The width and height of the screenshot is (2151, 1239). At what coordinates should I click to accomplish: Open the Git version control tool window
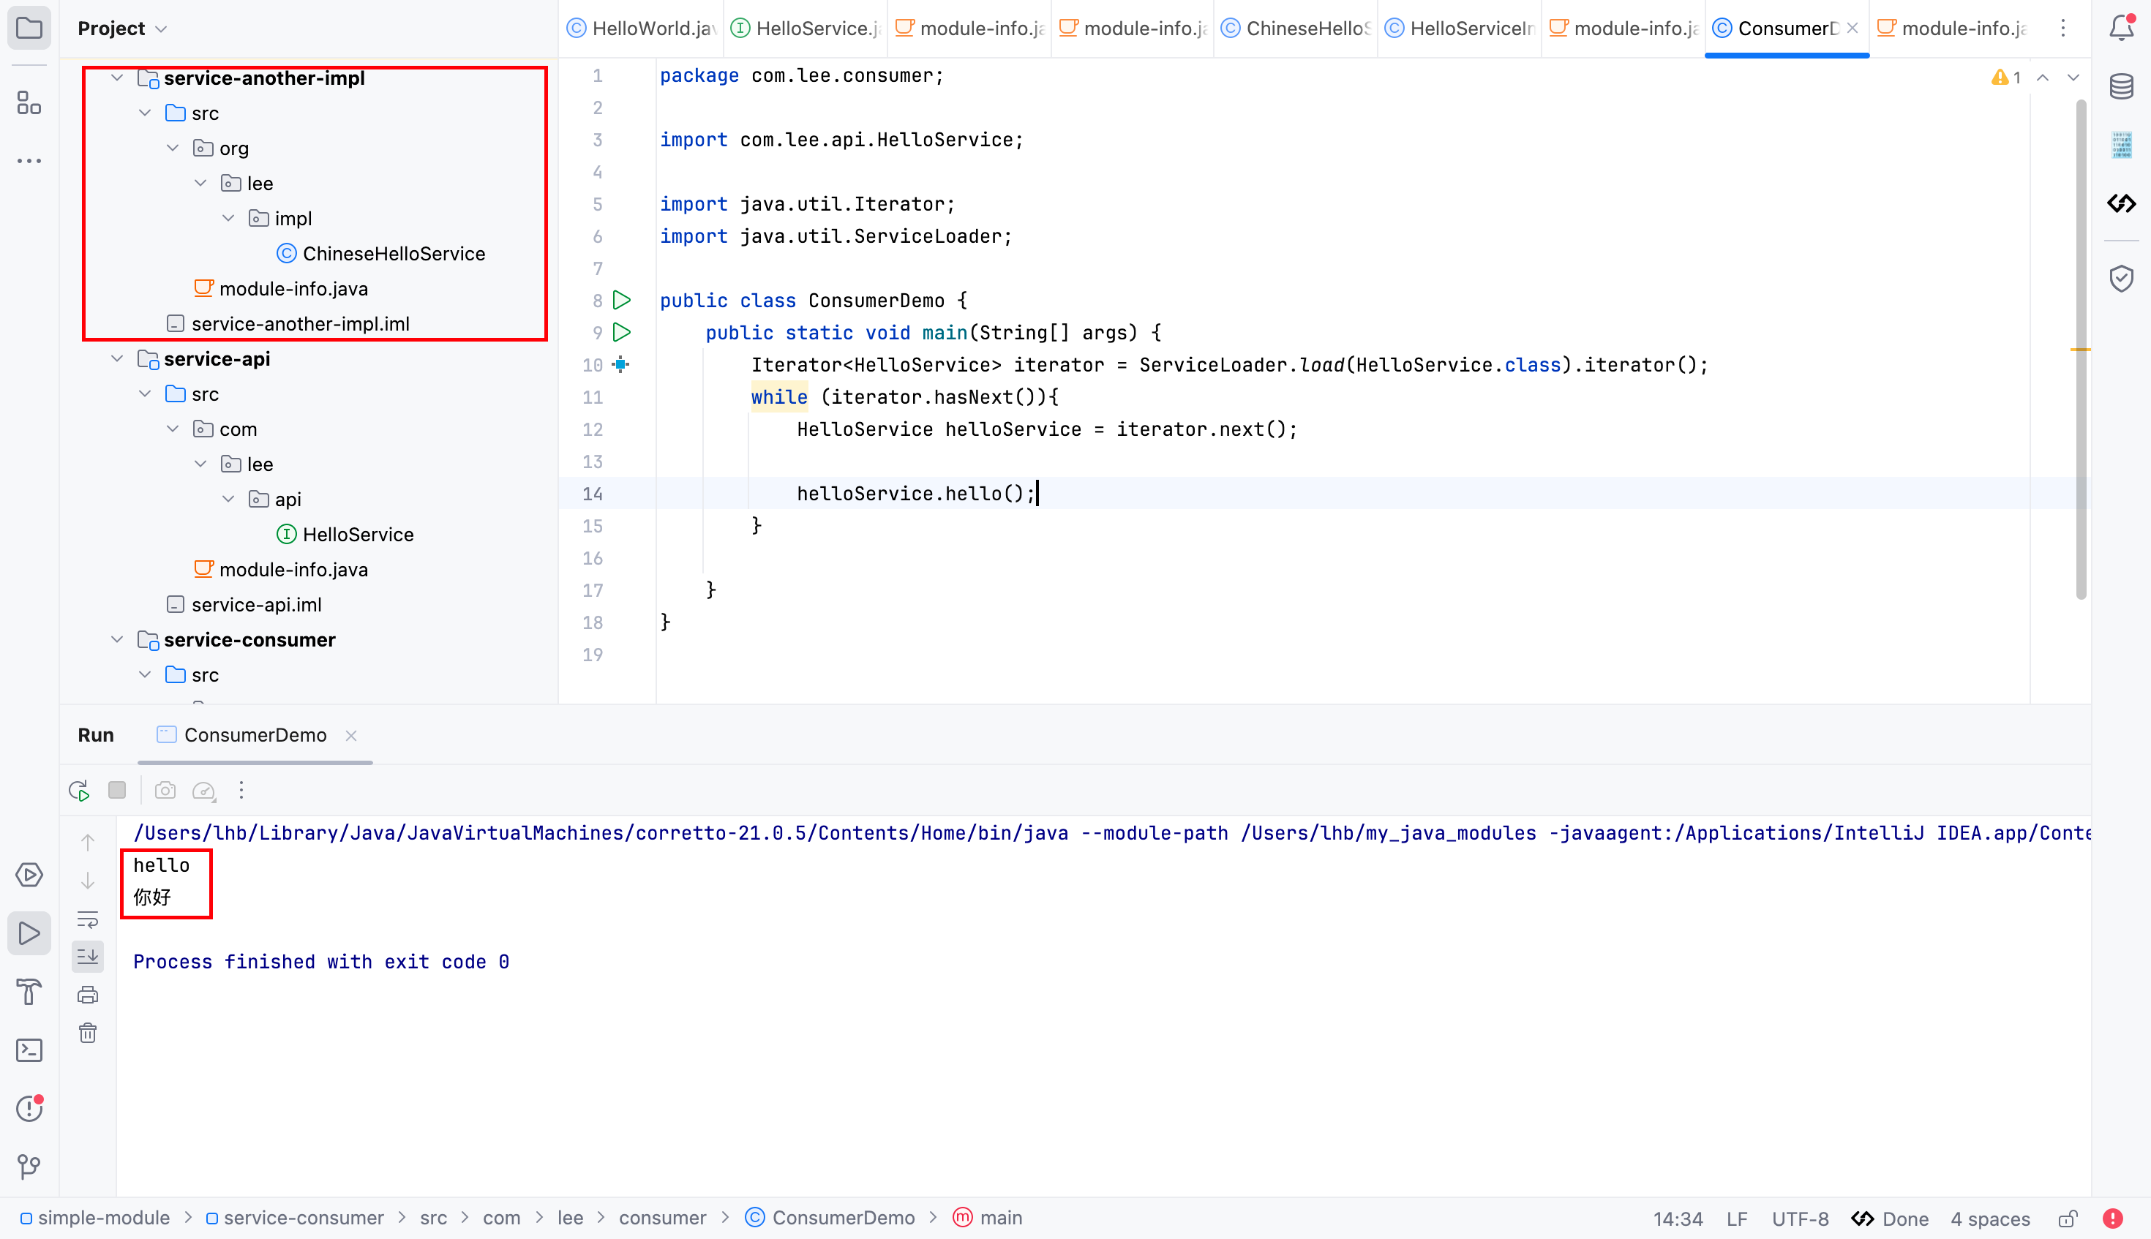click(x=29, y=1166)
